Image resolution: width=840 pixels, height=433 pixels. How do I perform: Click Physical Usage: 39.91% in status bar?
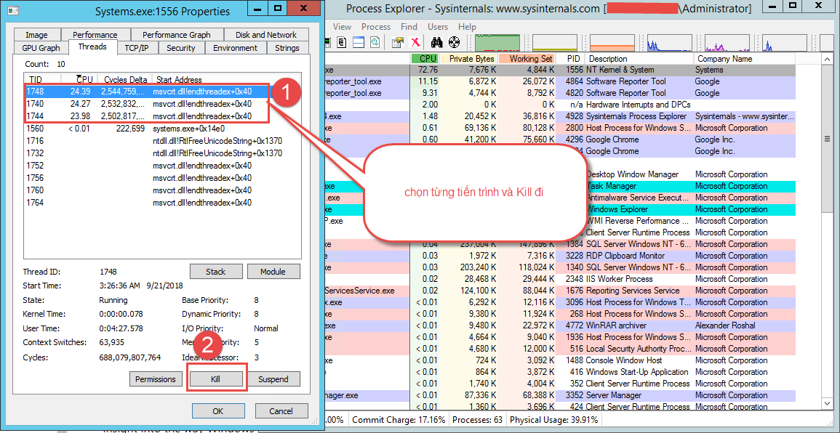(553, 420)
